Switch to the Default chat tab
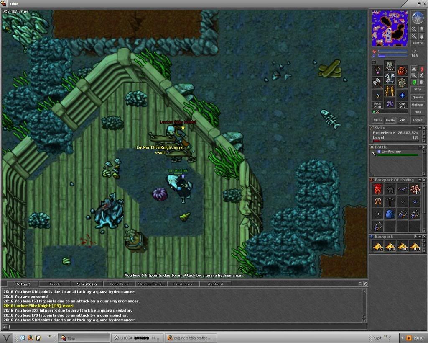428x343 pixels. click(23, 284)
